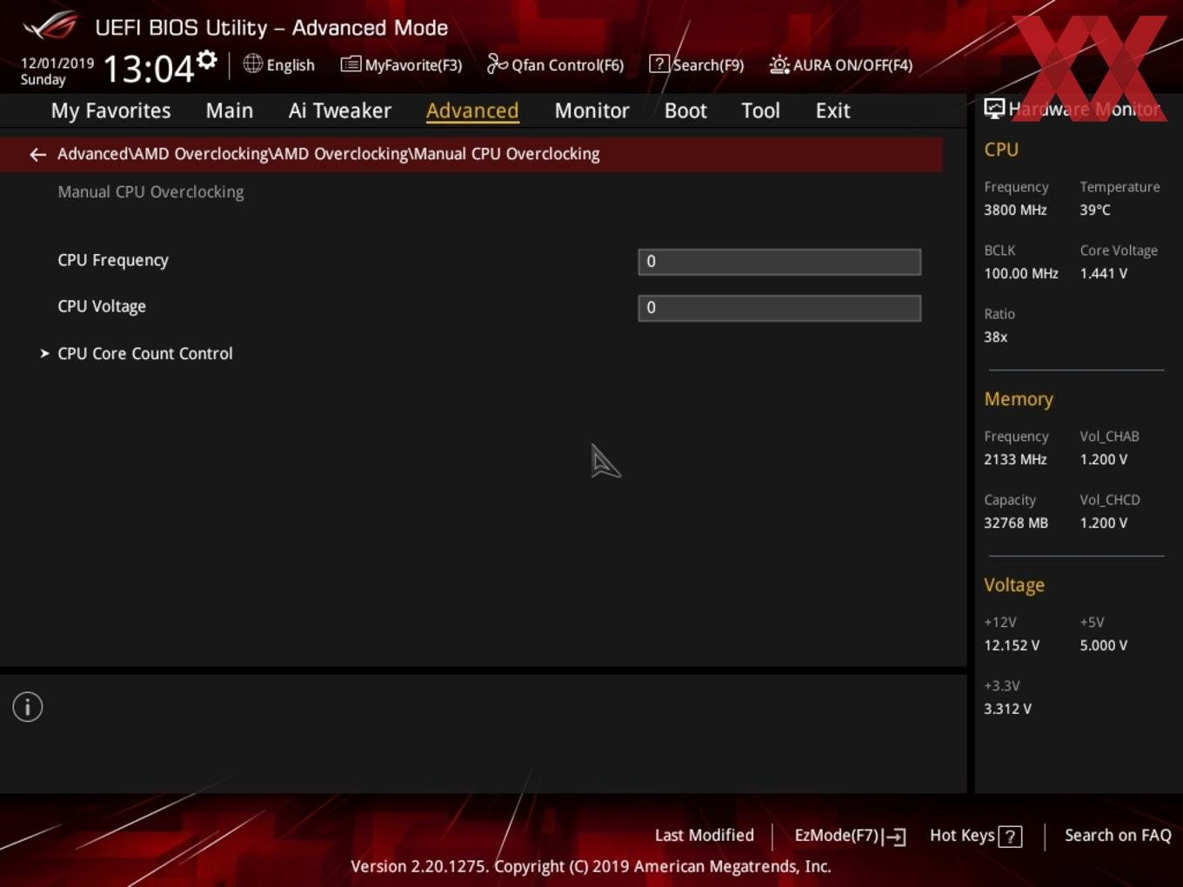Click the breadcrumb path text

coord(329,154)
